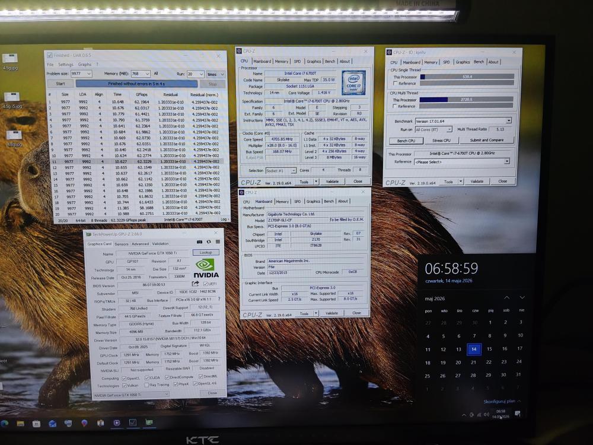
Task: Toggle the DirectML checkbox
Action: coord(200,377)
